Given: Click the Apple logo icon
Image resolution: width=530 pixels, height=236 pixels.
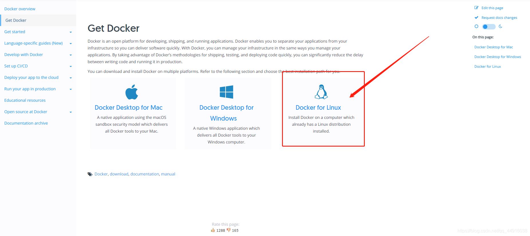Looking at the screenshot, I should click(132, 92).
